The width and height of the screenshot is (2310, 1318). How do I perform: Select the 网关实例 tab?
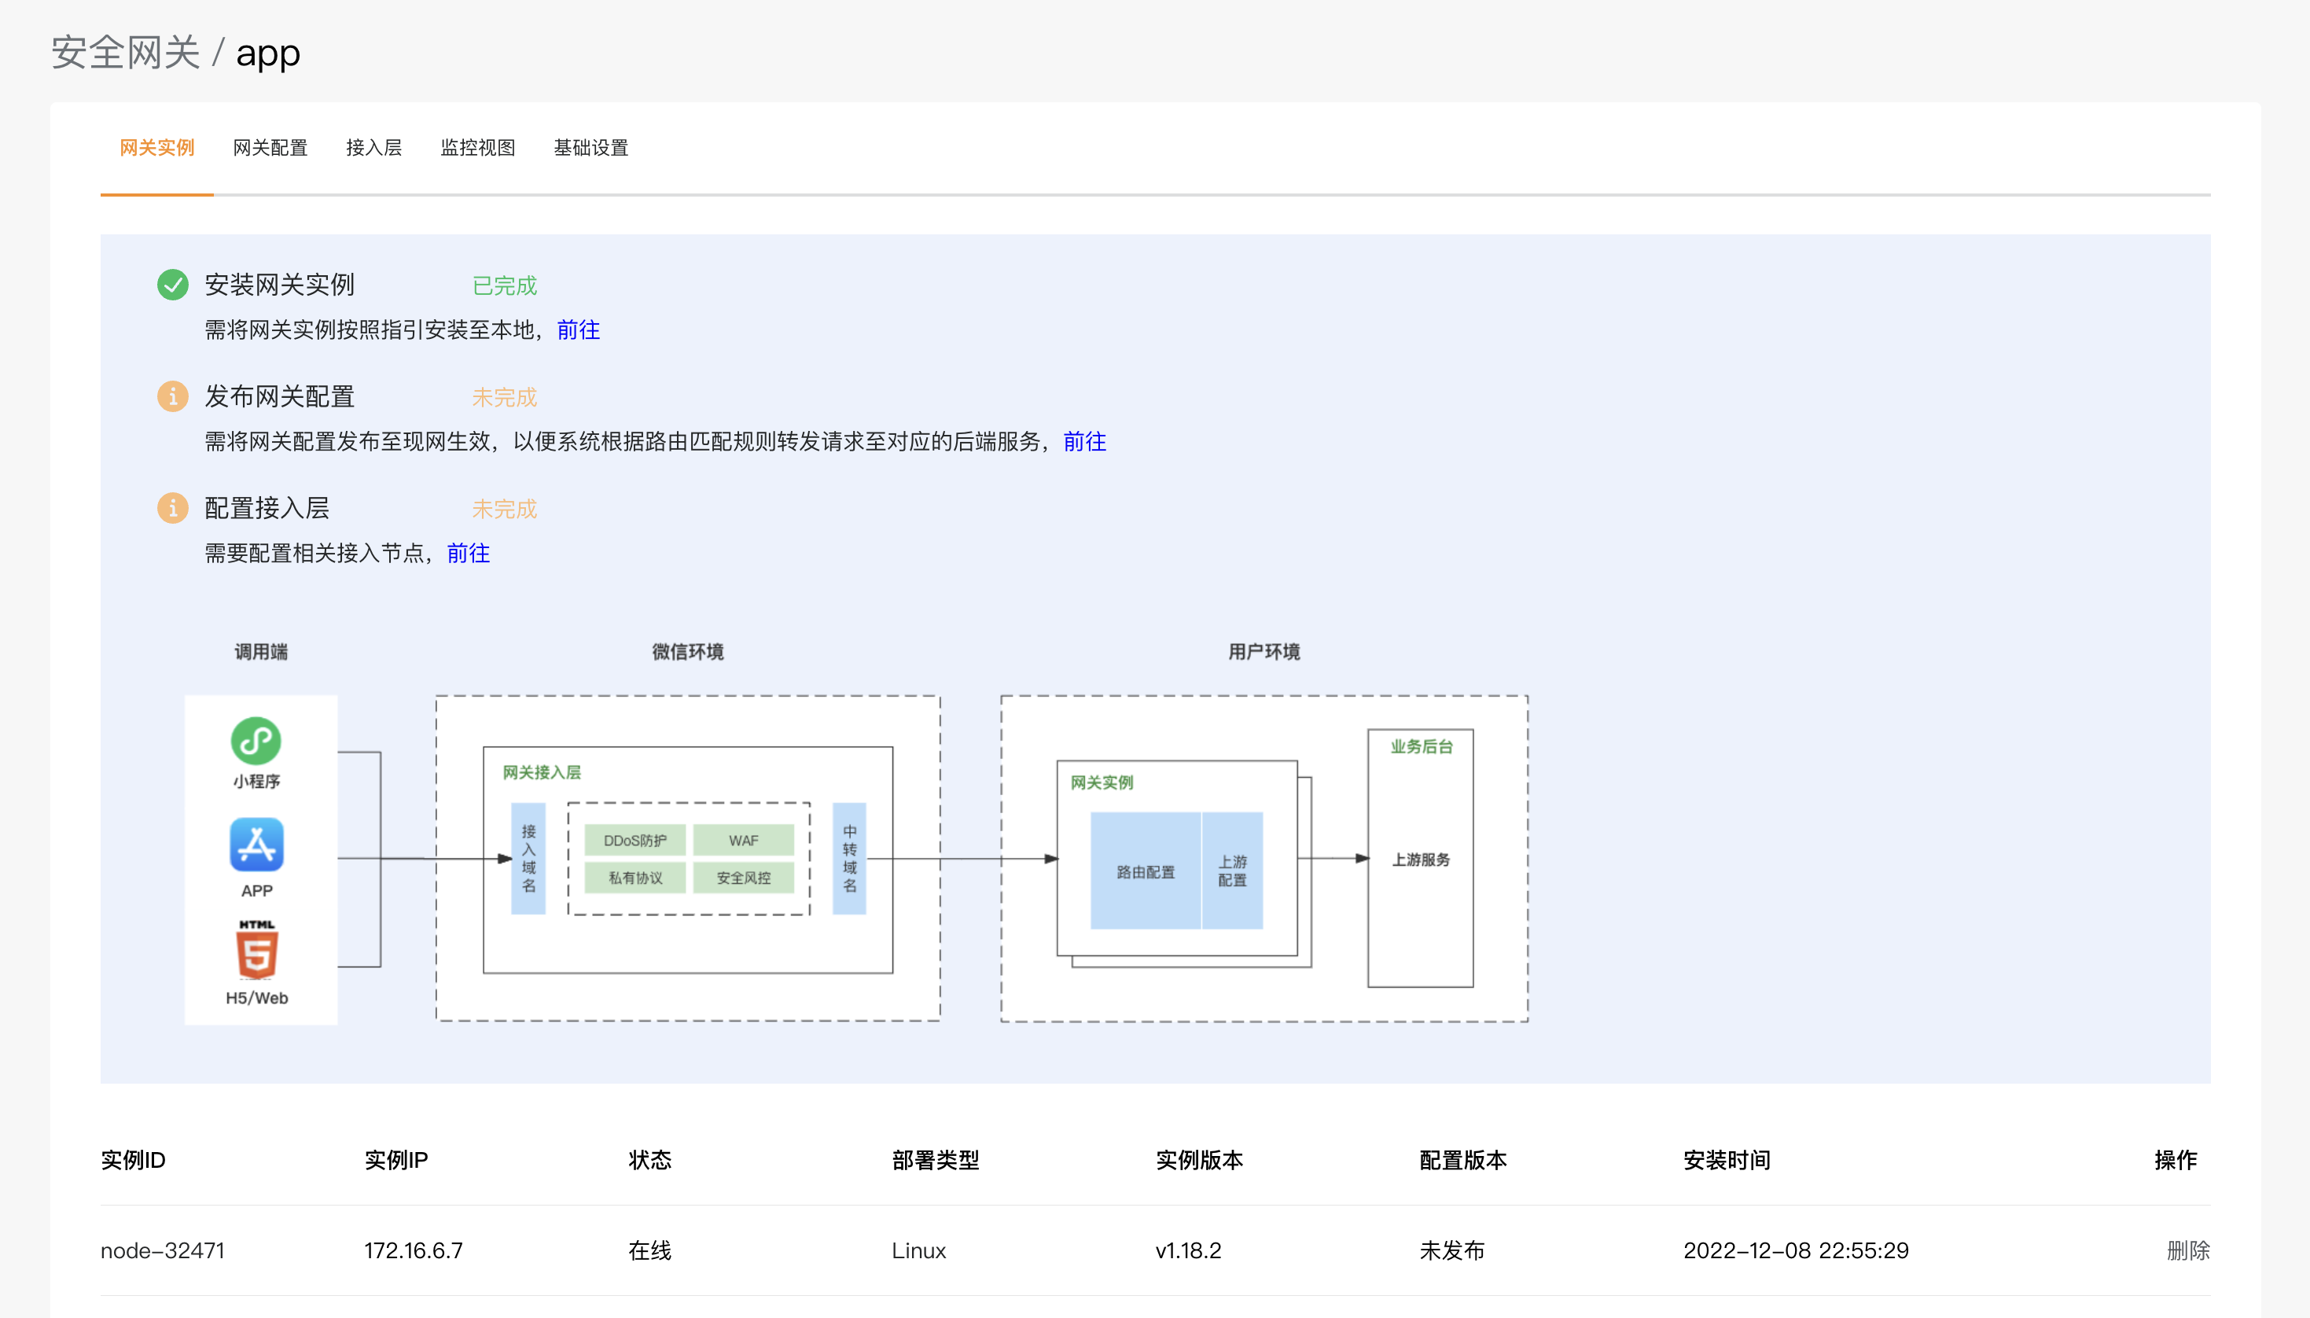pyautogui.click(x=156, y=148)
